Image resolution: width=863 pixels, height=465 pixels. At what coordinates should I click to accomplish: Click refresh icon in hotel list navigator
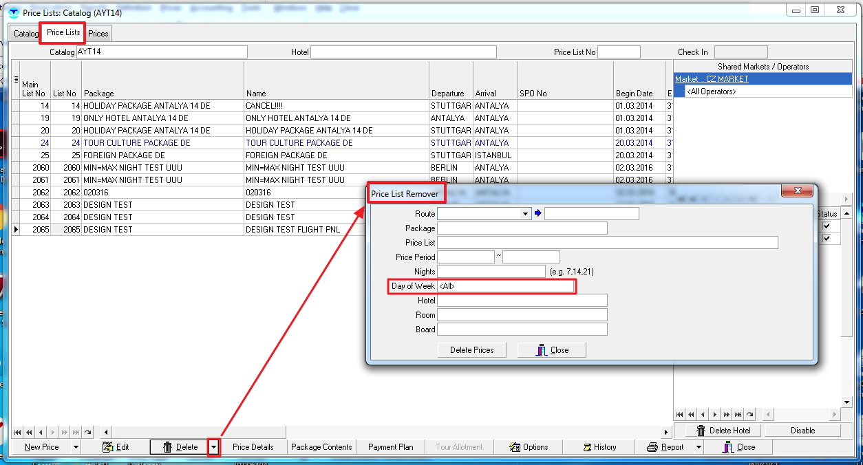pyautogui.click(x=749, y=415)
